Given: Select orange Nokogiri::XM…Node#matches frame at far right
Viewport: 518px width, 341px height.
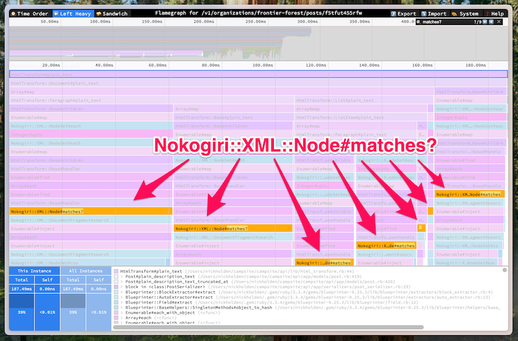Looking at the screenshot, I should click(469, 194).
